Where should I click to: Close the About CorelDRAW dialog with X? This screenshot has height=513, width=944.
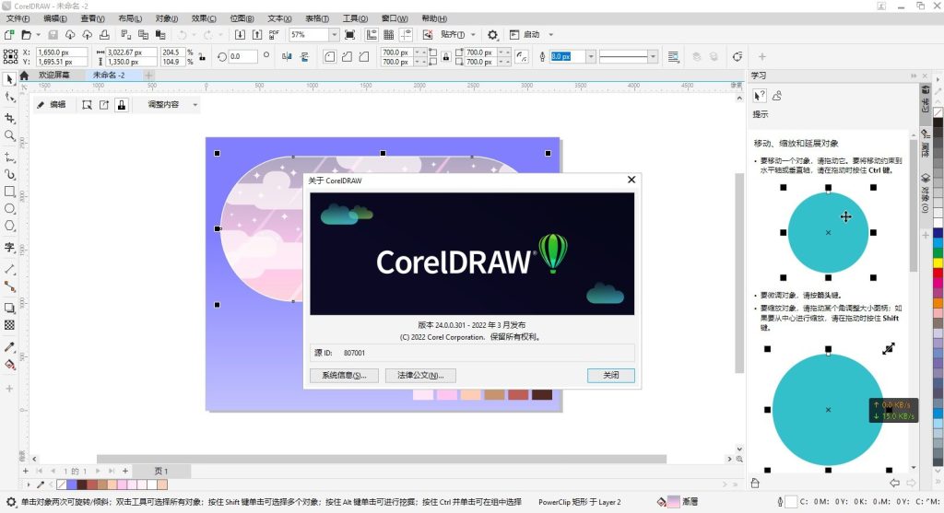coord(631,180)
